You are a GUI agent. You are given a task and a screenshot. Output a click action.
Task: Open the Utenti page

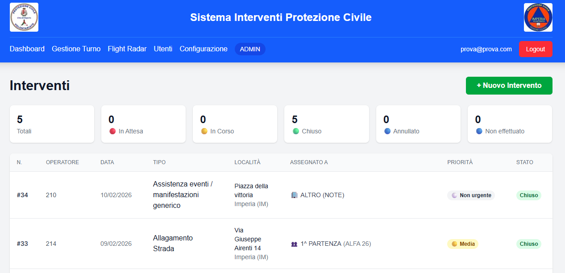tap(163, 49)
